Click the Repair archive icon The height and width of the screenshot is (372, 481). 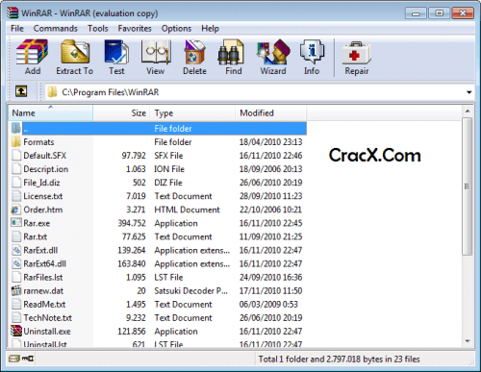tap(356, 53)
